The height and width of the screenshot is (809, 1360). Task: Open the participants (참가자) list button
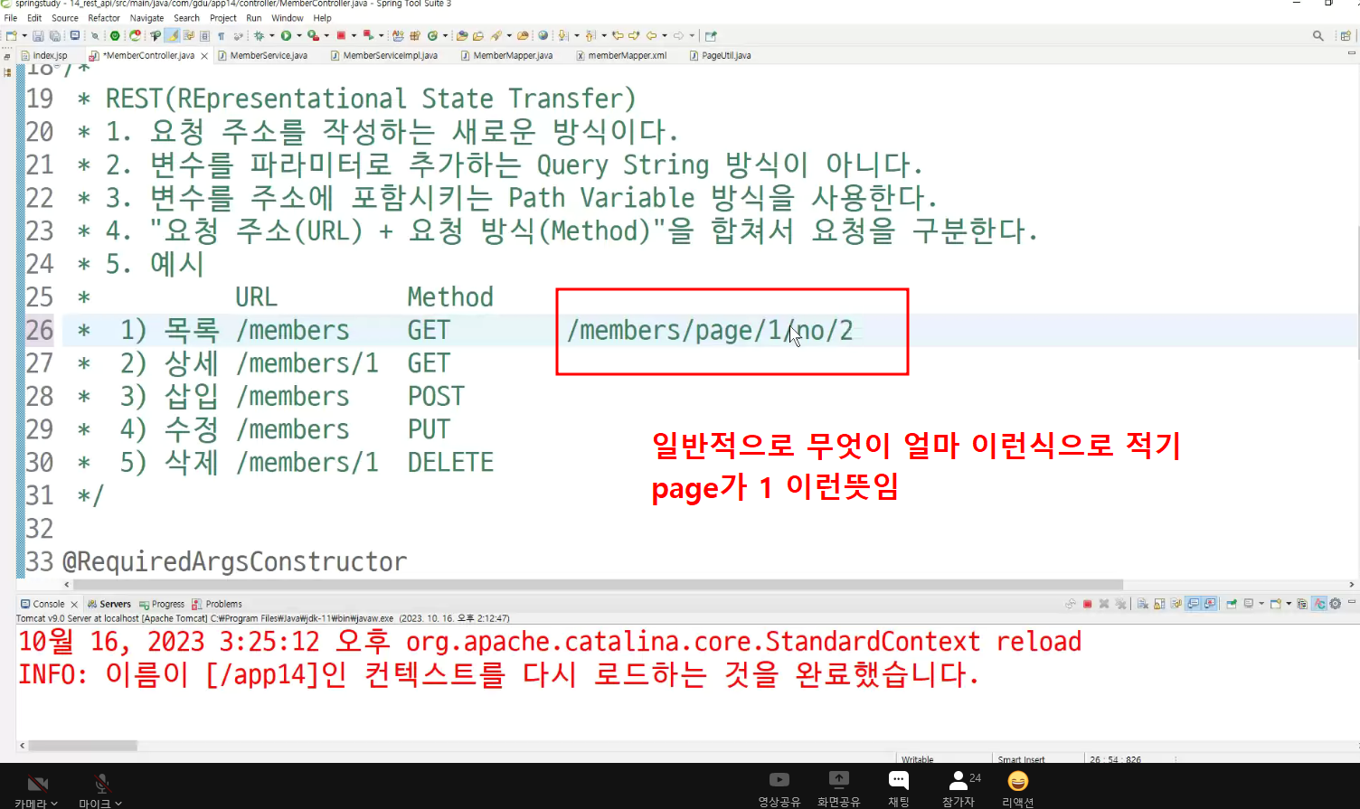(959, 787)
